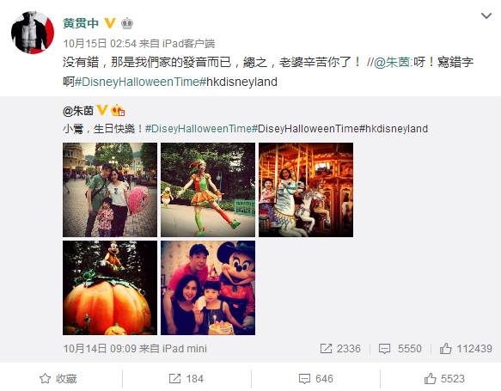
Task: Click the crown membership icon beside 黄贯中
Action: [127, 23]
